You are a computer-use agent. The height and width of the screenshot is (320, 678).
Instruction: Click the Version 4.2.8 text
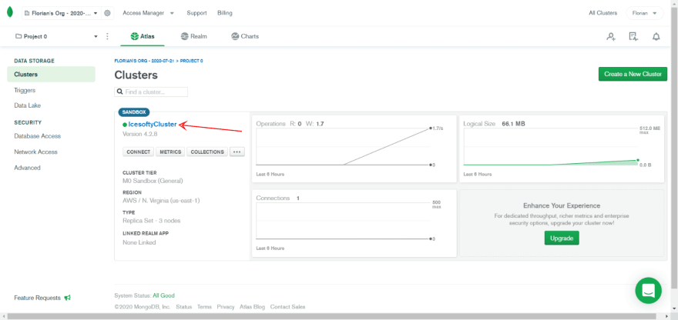pyautogui.click(x=139, y=134)
